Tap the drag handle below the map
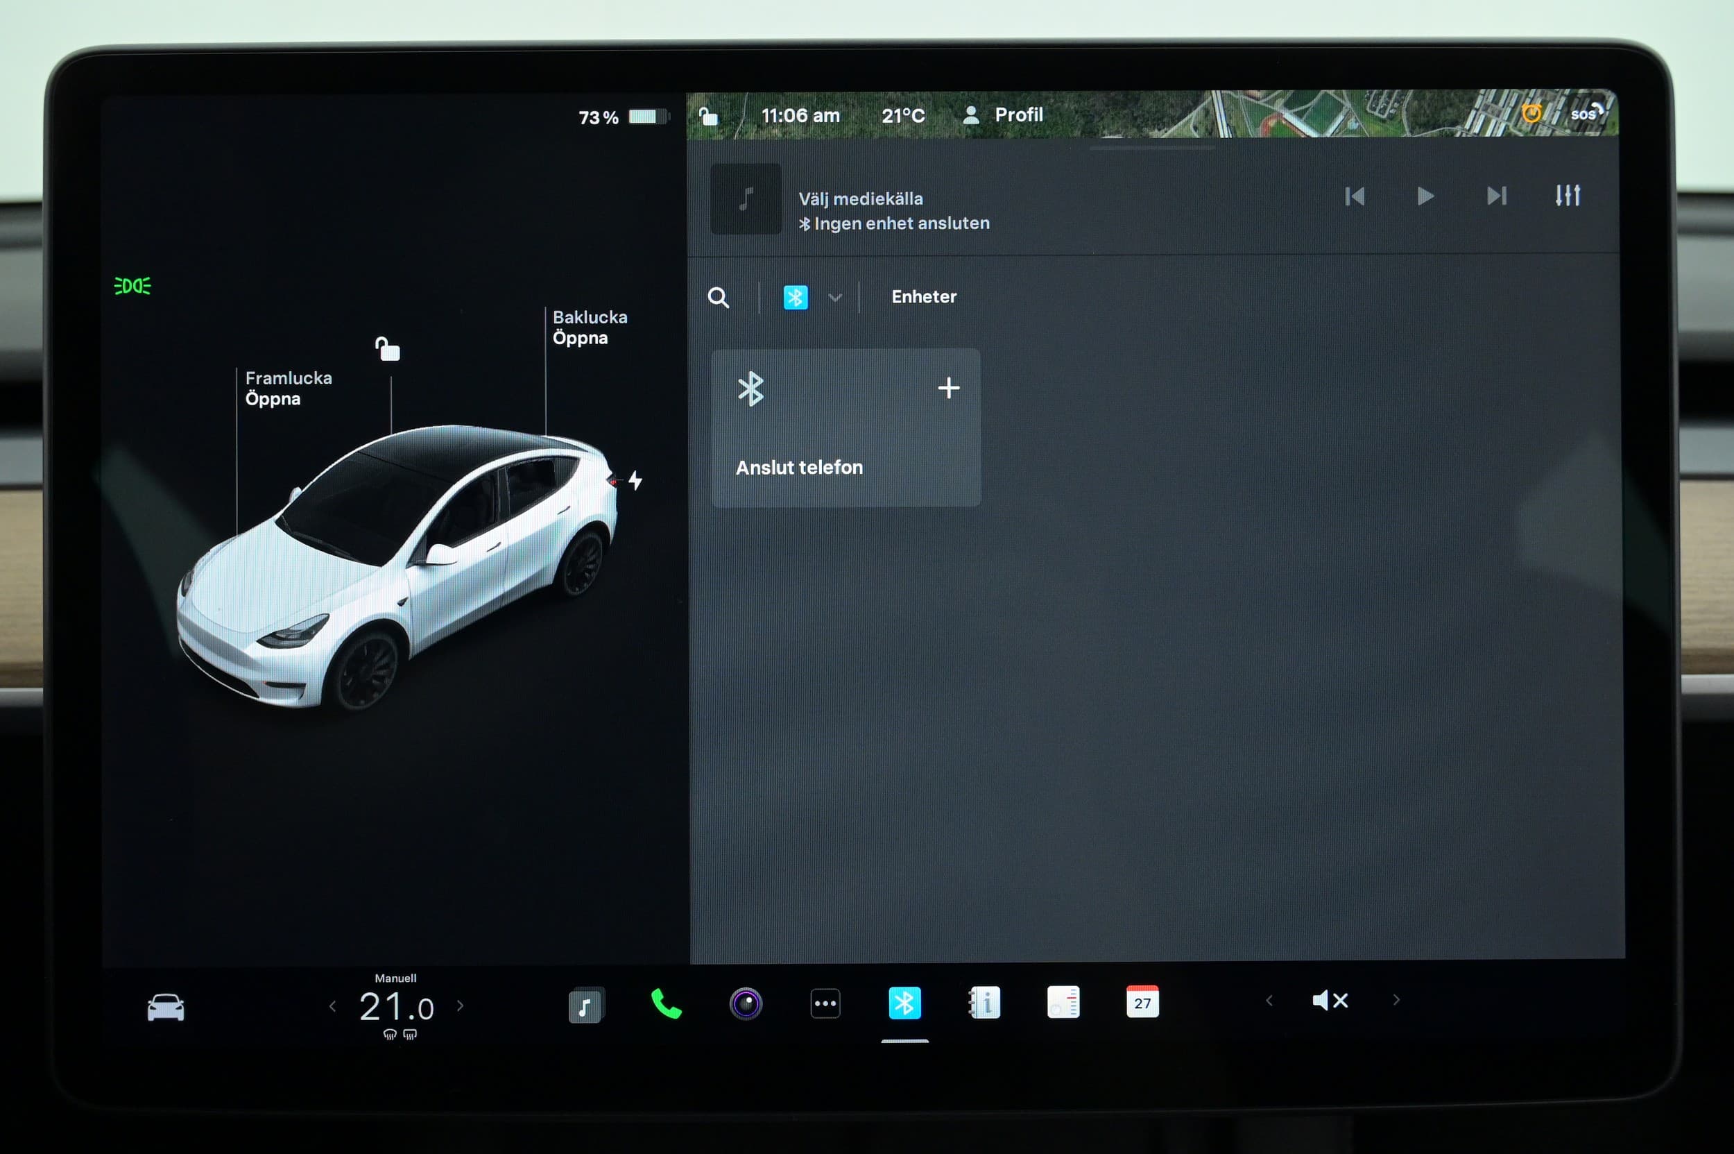The height and width of the screenshot is (1154, 1734). coord(1152,147)
